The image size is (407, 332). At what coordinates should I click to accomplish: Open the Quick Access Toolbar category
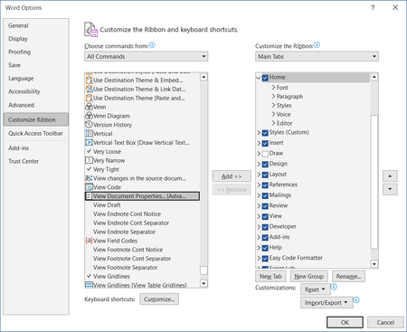(35, 133)
